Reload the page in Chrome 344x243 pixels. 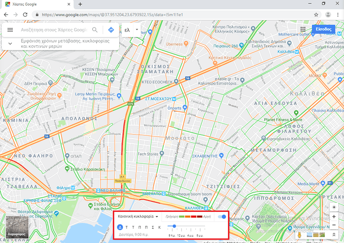coord(25,15)
